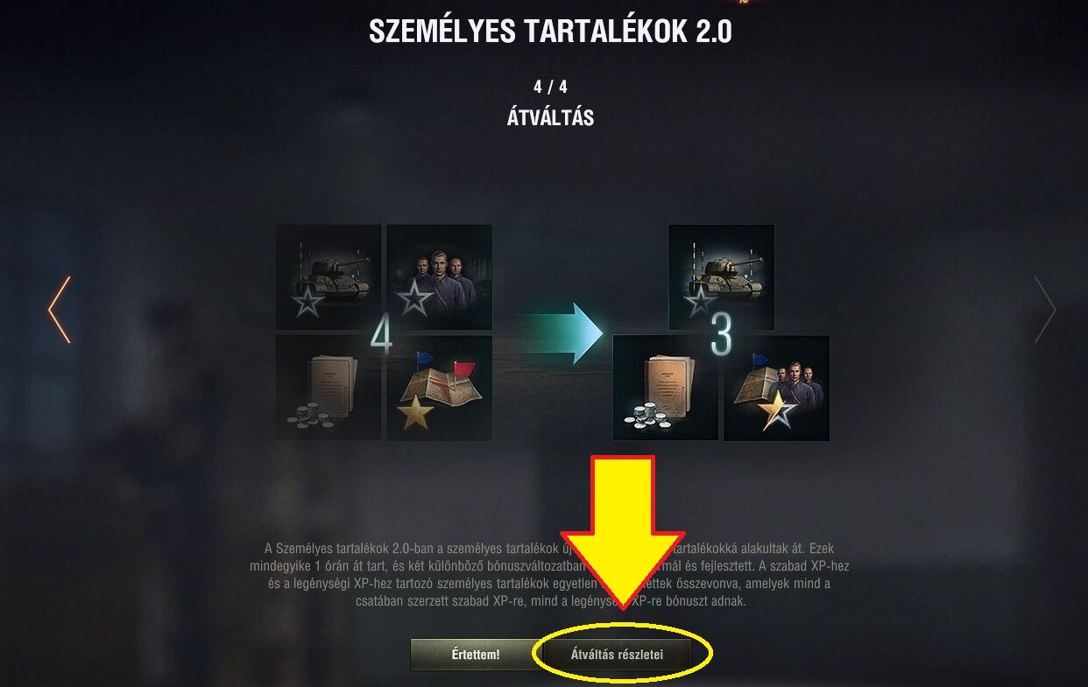Select the left-group credits documents and coins icon
1088x687 pixels.
pyautogui.click(x=329, y=388)
